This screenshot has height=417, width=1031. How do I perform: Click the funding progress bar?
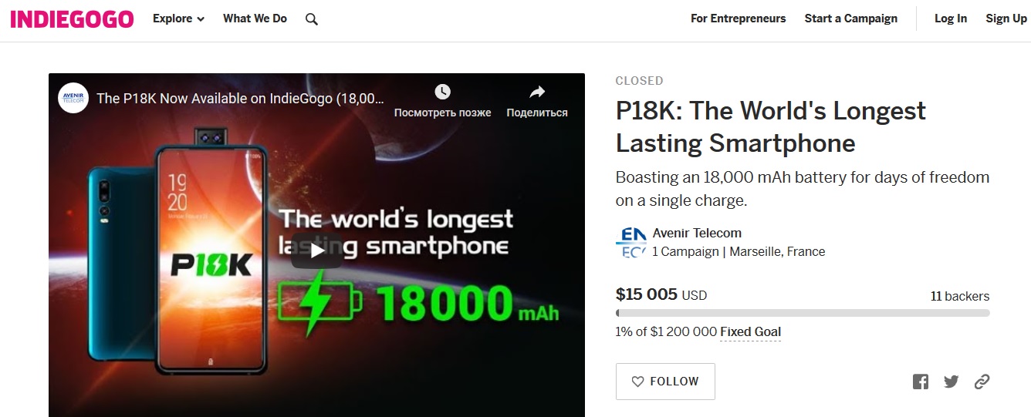tap(803, 313)
